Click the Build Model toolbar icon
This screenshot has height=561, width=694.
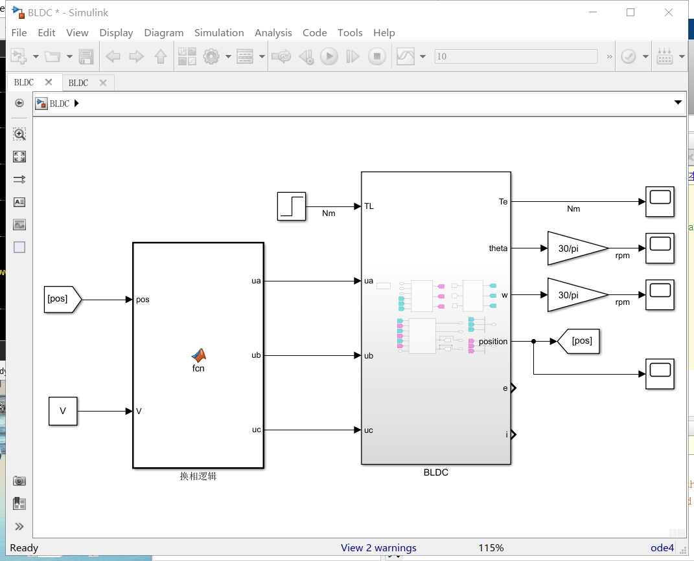[x=665, y=56]
